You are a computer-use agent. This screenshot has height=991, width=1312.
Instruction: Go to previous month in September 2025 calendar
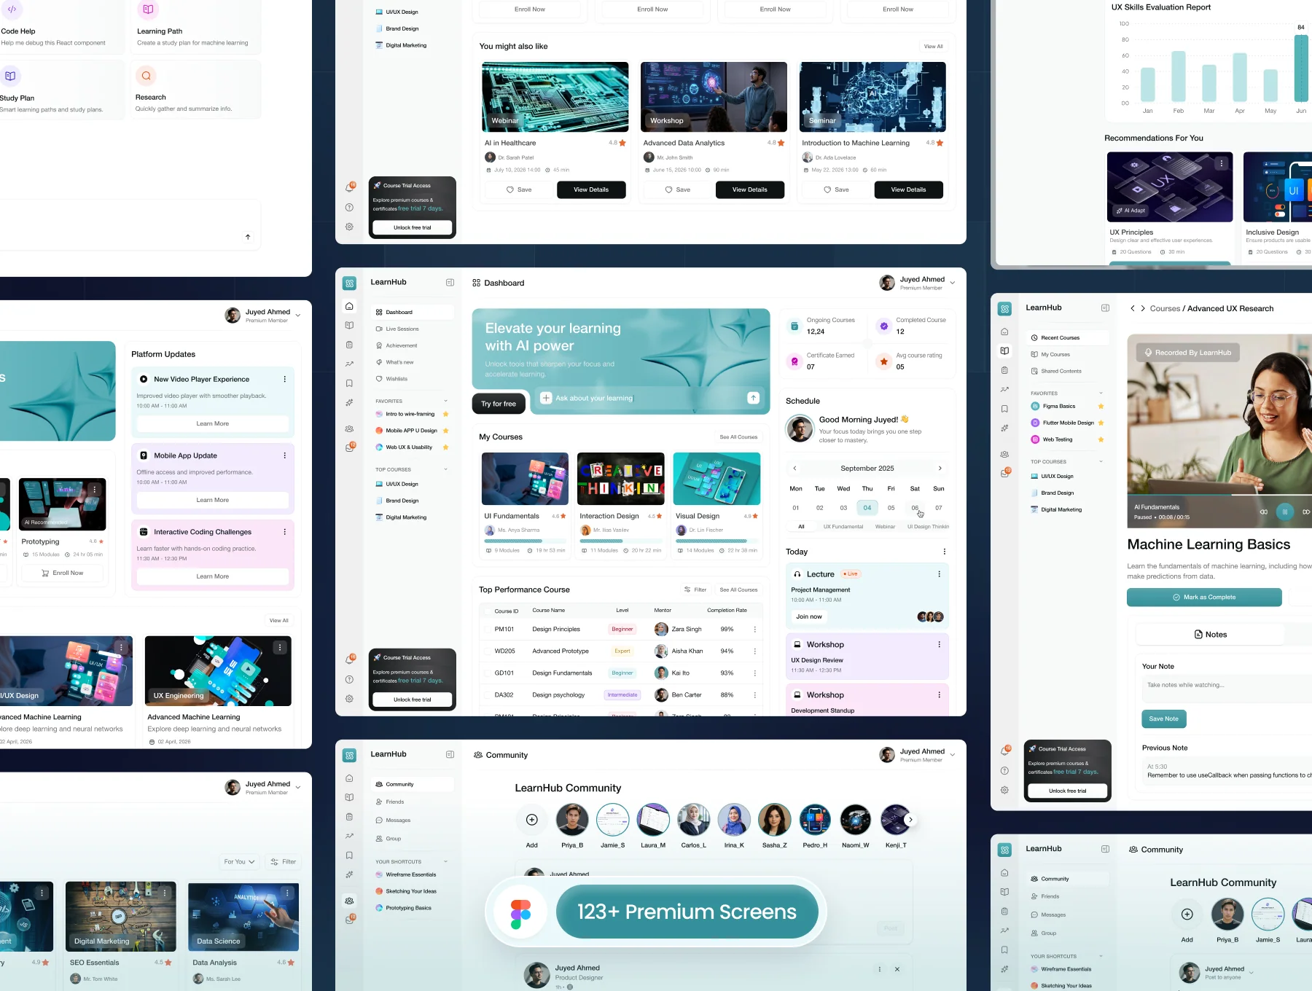(x=794, y=469)
